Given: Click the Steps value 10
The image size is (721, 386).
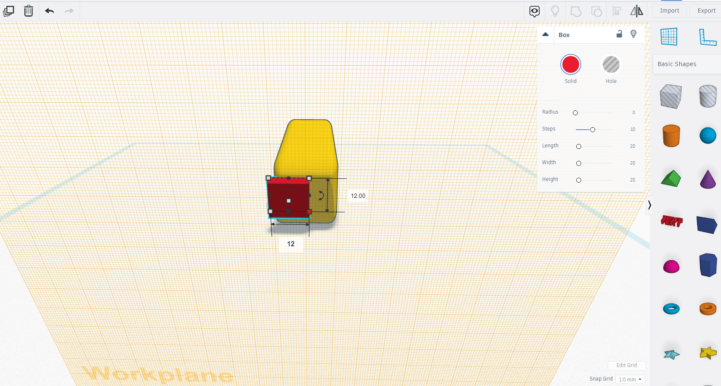Looking at the screenshot, I should (633, 129).
